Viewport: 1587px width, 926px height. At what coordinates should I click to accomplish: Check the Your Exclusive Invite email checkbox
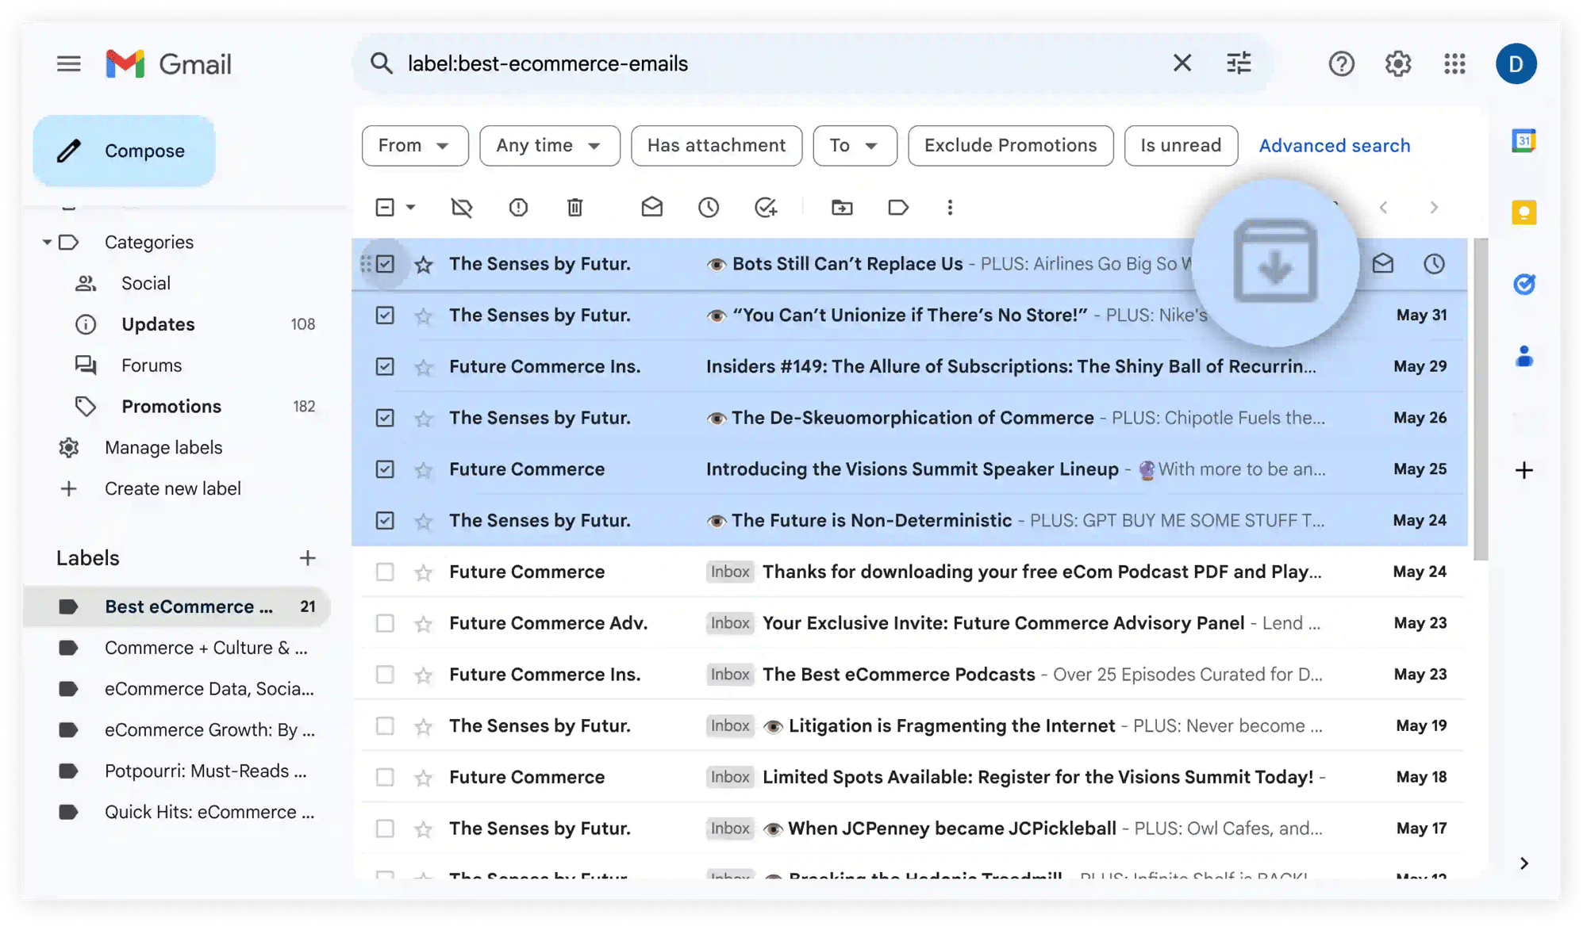[x=385, y=623]
